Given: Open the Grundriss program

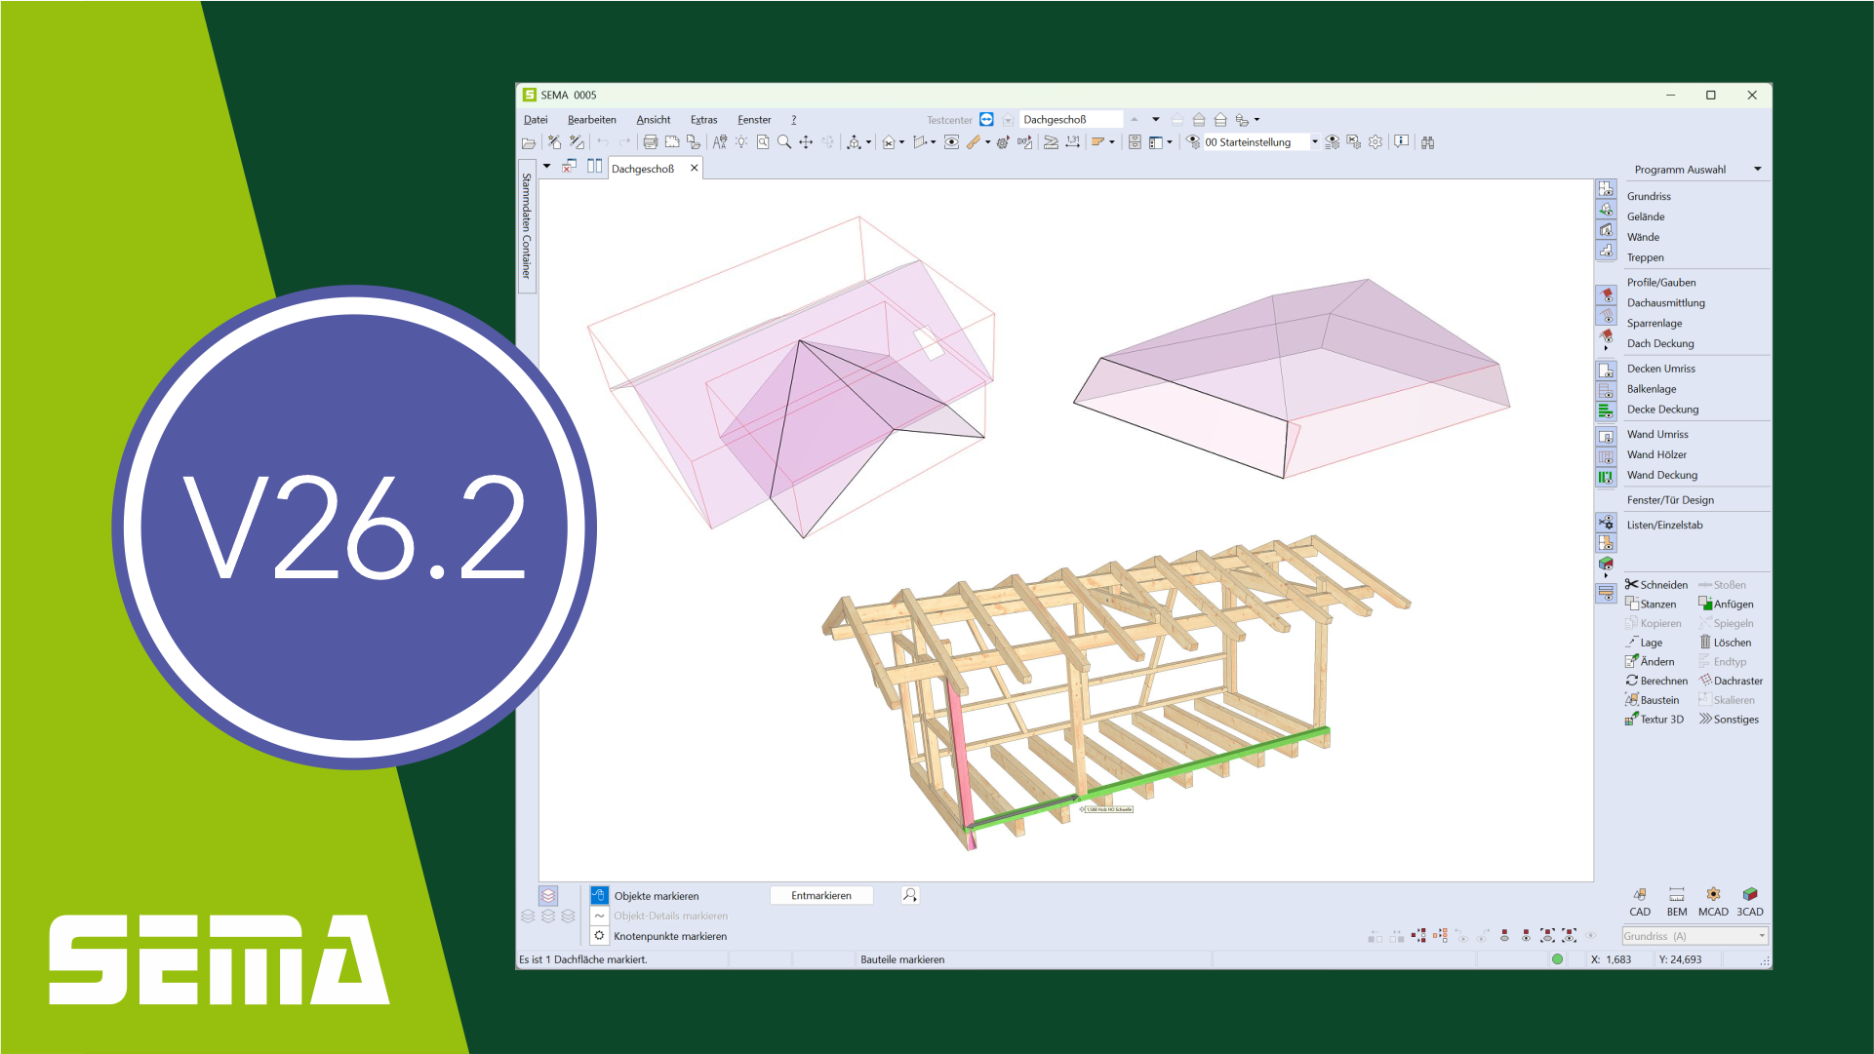Looking at the screenshot, I should pyautogui.click(x=1649, y=196).
